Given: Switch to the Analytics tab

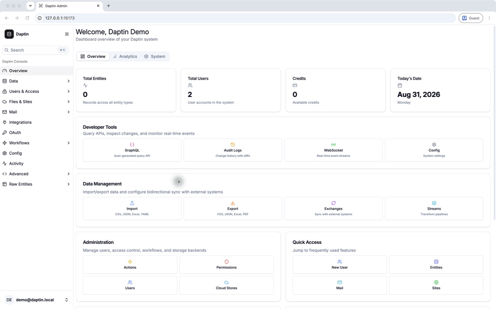Looking at the screenshot, I should click(125, 56).
